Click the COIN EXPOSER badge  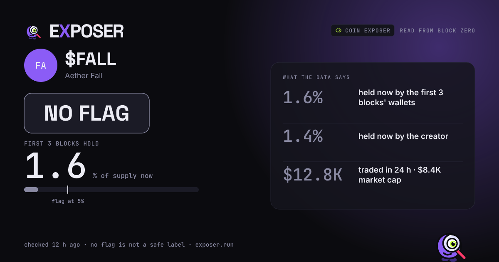pos(363,30)
